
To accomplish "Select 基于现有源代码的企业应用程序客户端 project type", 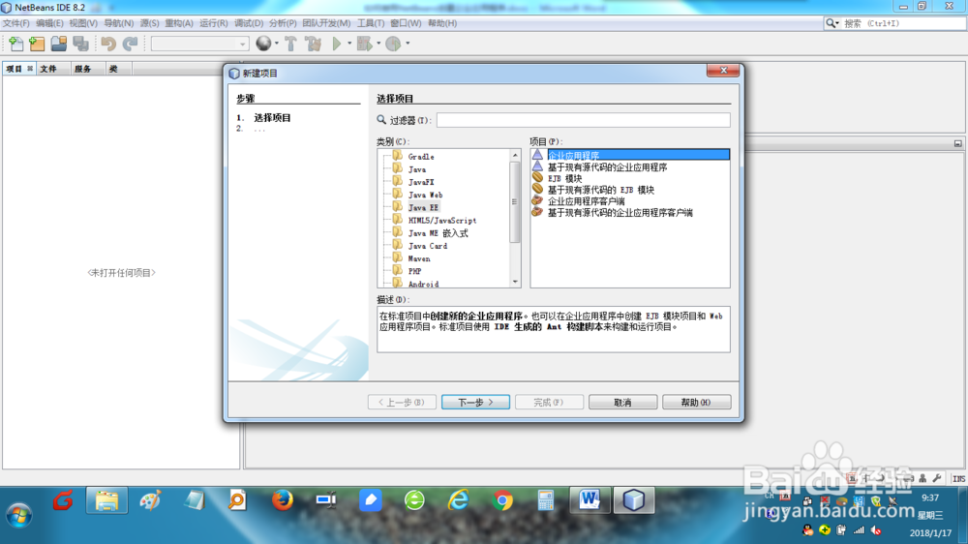I will 620,212.
